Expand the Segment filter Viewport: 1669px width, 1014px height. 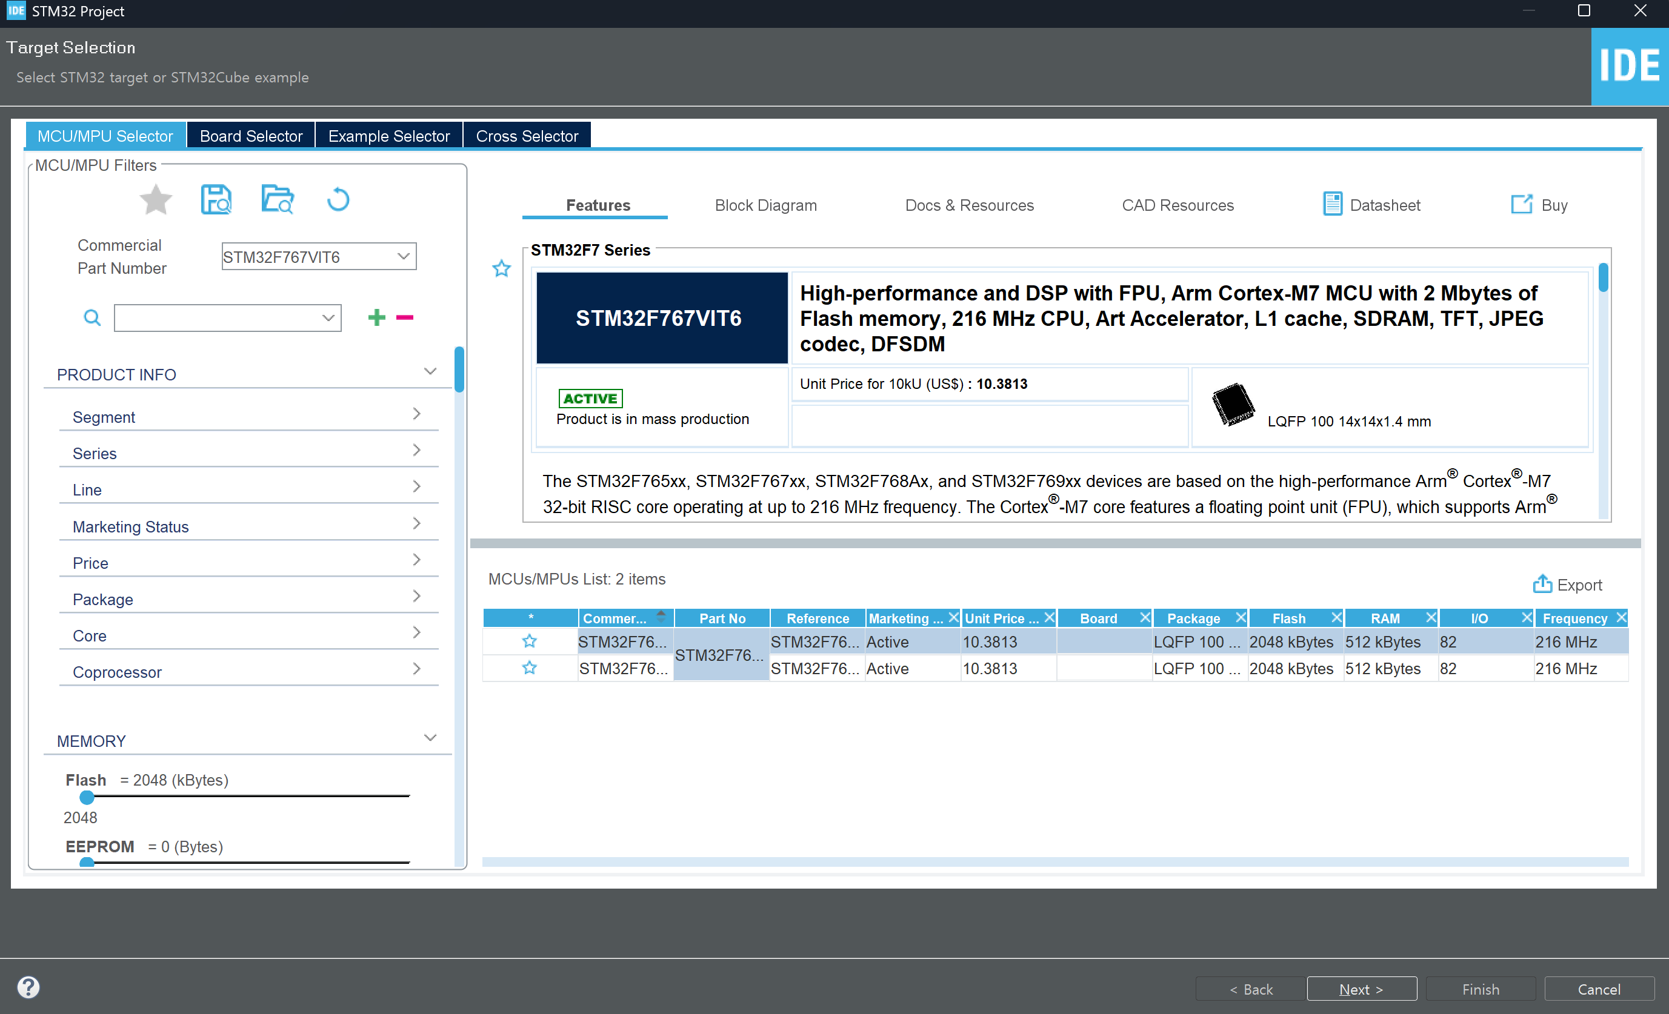(x=416, y=414)
